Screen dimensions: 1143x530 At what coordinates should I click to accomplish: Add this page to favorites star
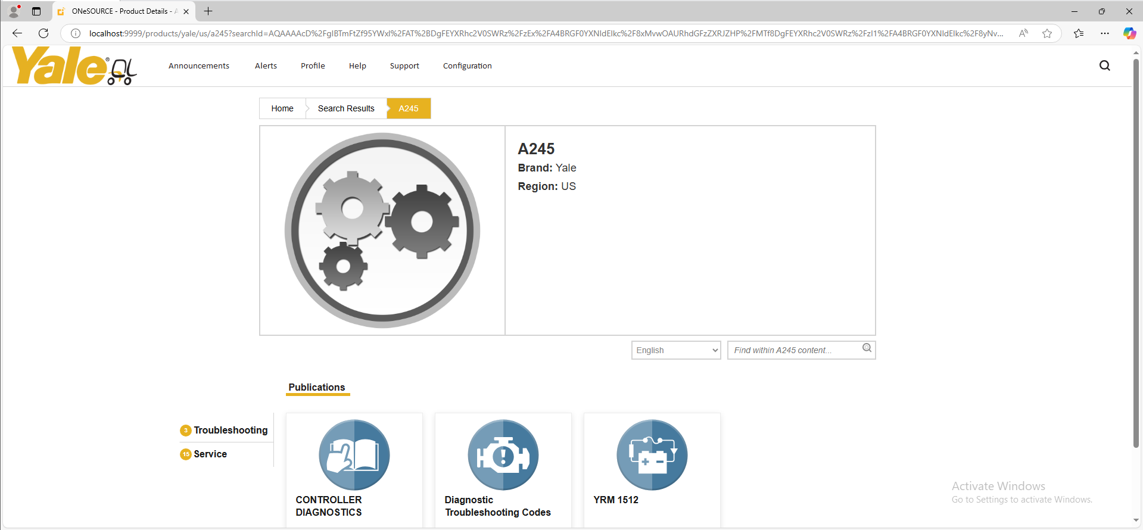[1047, 33]
